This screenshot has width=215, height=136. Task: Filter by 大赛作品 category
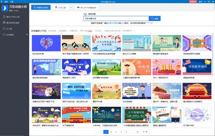coord(73,31)
